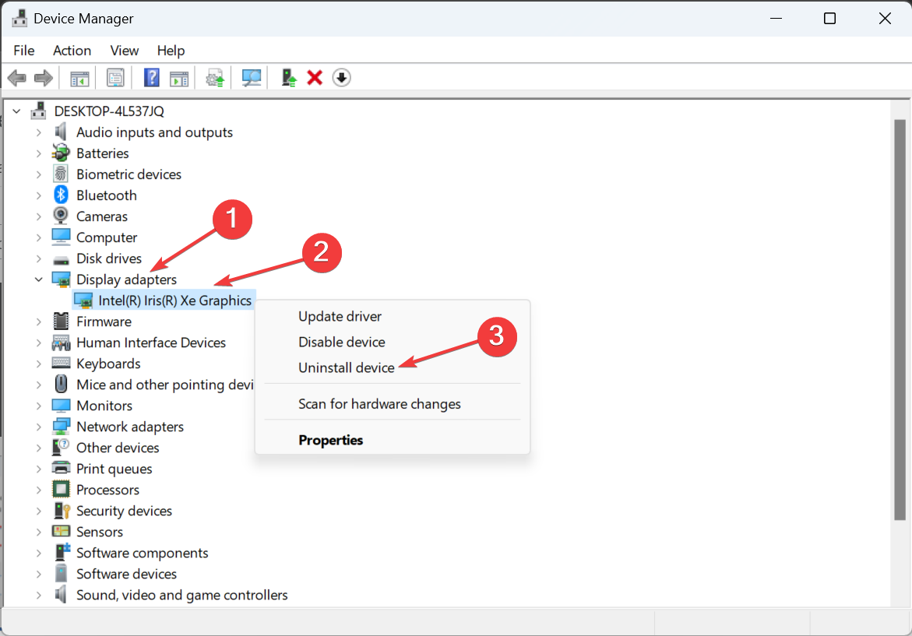The height and width of the screenshot is (636, 912).
Task: Click Show/Hide Console Tree toolbar icon
Action: pos(79,78)
